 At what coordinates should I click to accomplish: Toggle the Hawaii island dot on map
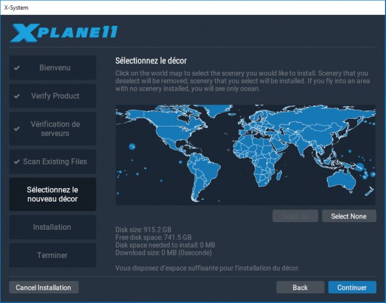pyautogui.click(x=132, y=147)
